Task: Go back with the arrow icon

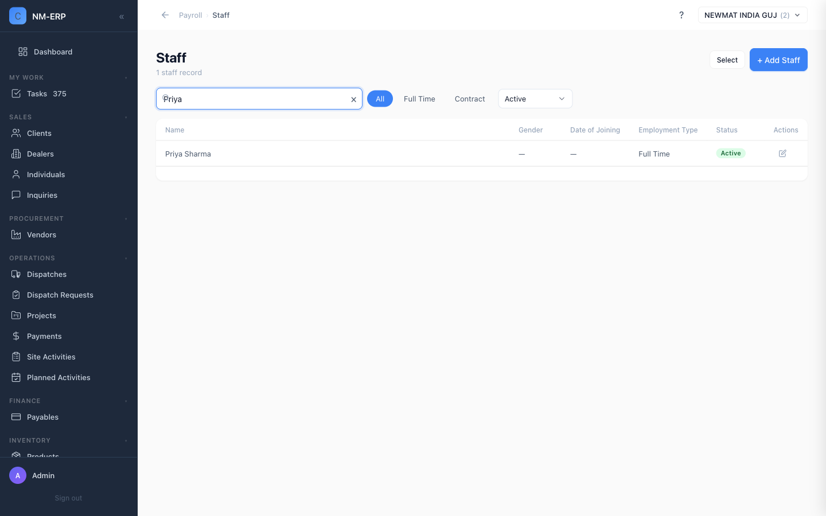Action: point(165,15)
